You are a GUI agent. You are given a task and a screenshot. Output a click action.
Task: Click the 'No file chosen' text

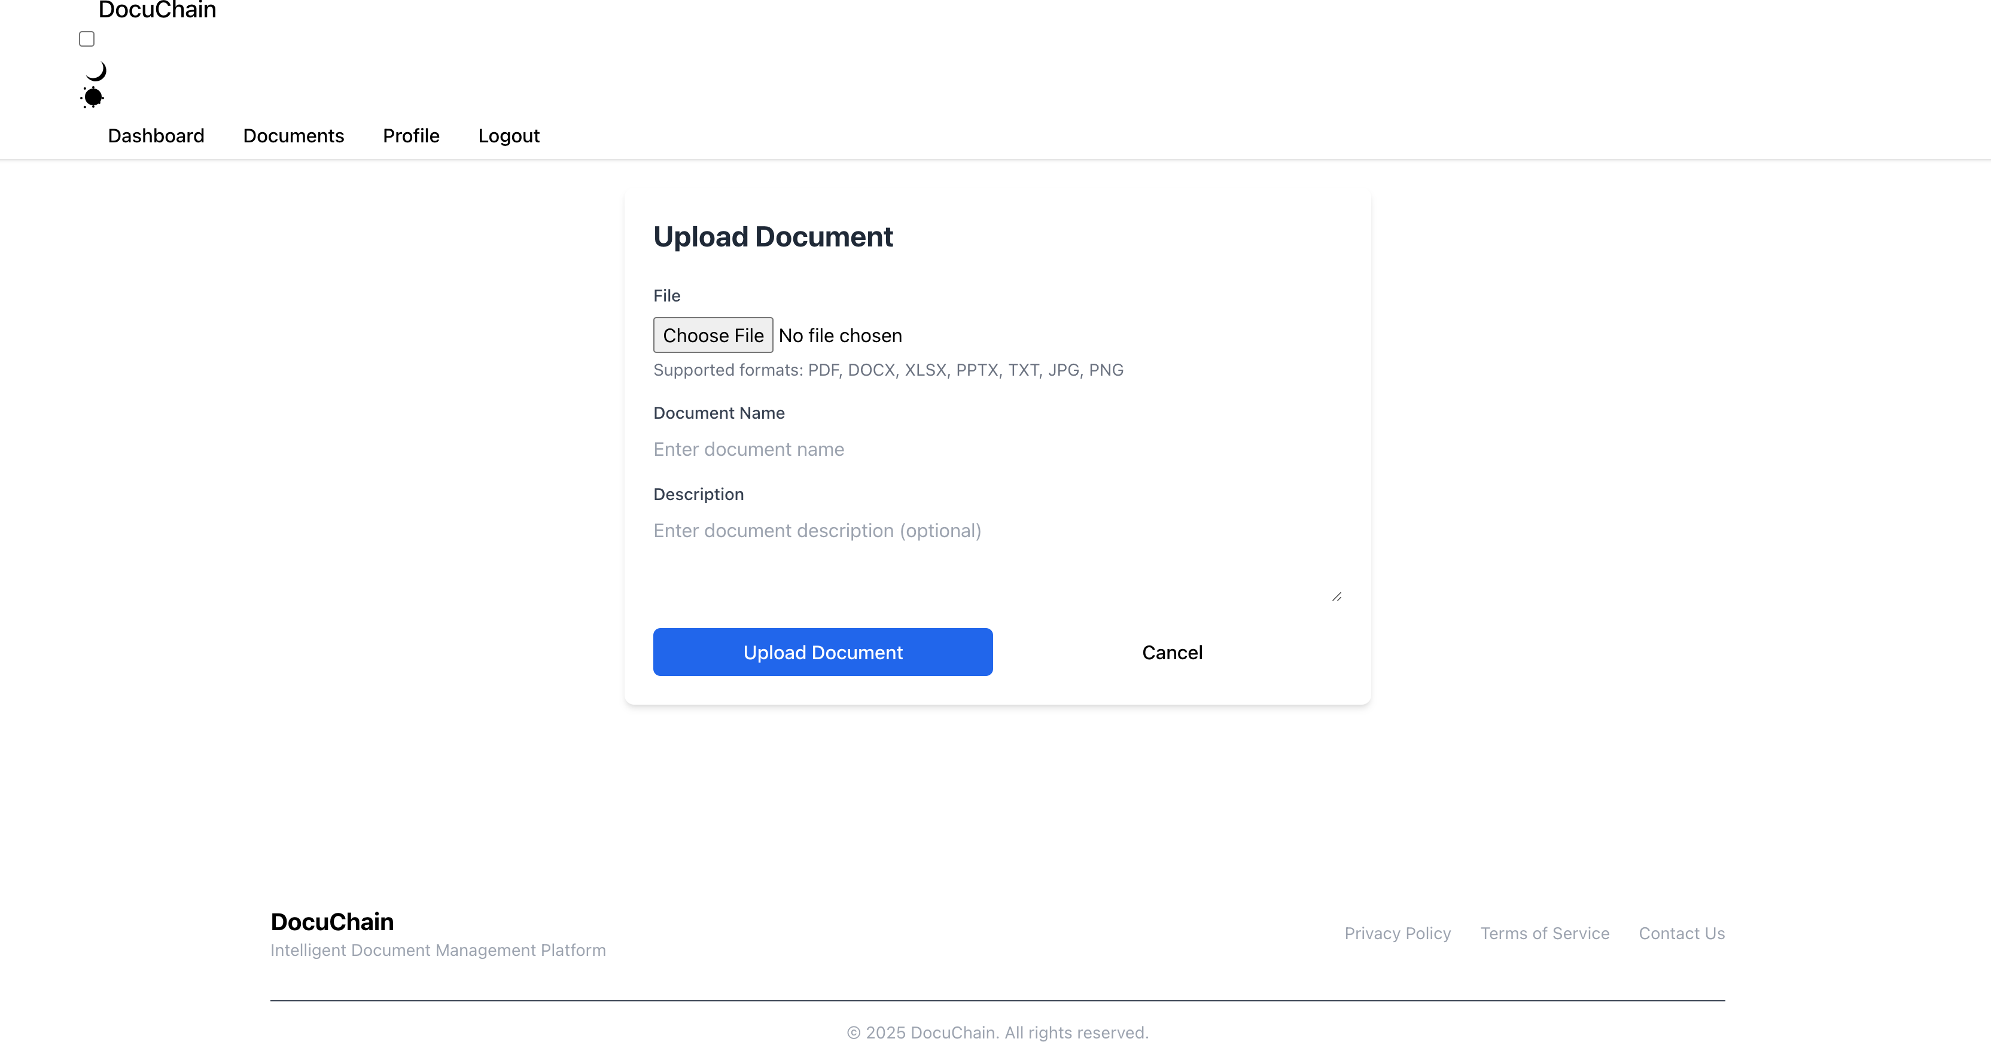839,336
